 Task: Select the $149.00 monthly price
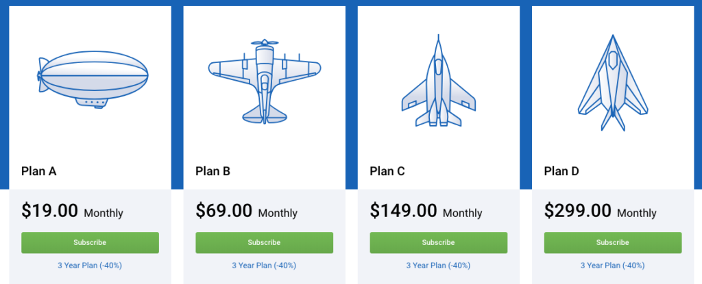[404, 211]
